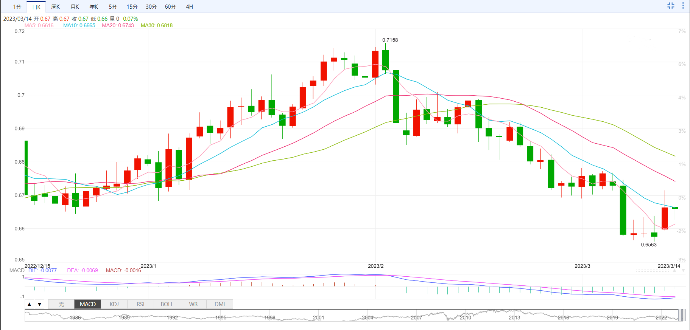Switch chart to 日K daily candles
The image size is (690, 330).
[x=36, y=7]
